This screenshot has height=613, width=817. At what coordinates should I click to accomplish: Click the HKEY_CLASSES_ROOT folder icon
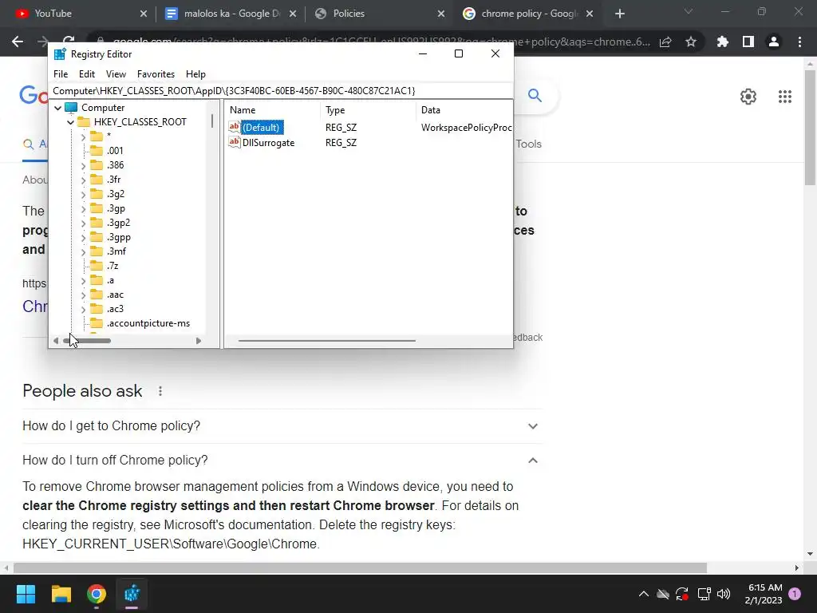coord(84,122)
